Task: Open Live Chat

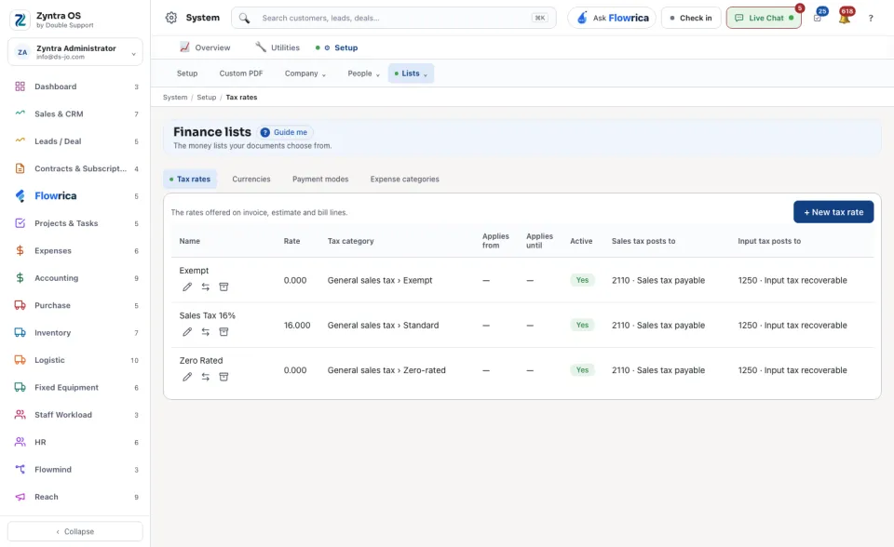Action: click(764, 18)
